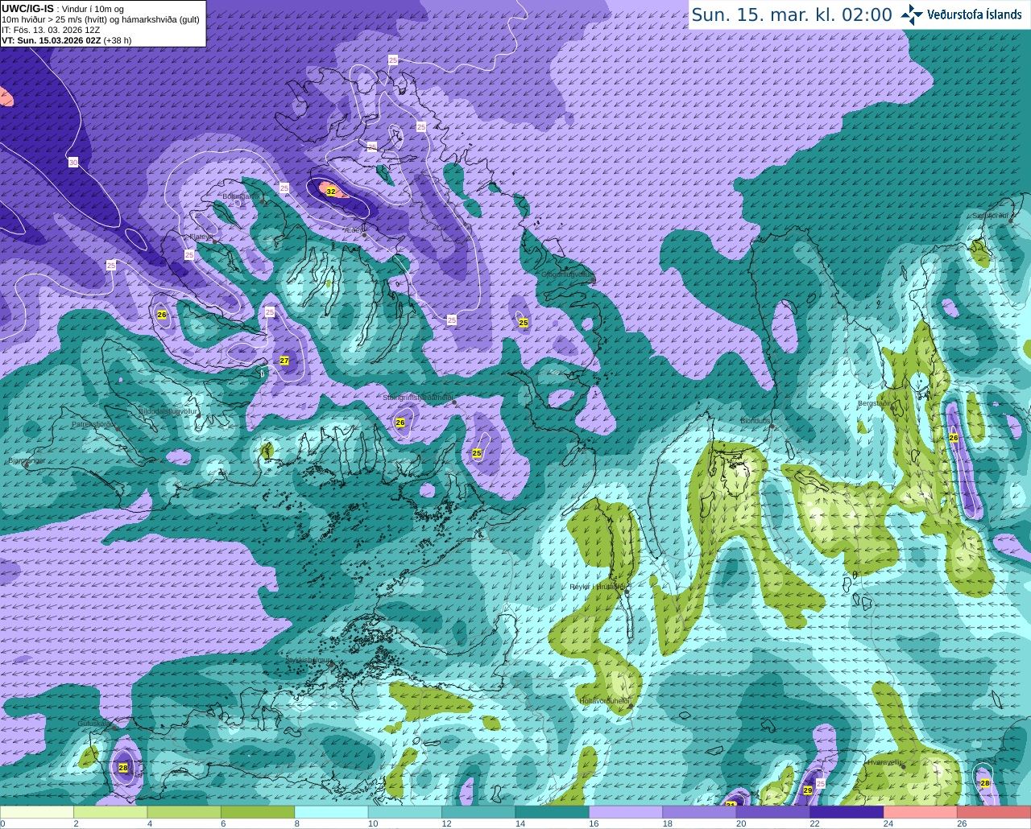The width and height of the screenshot is (1031, 829).
Task: Click the Steingrímsfjarðarheiði station label
Action: coord(417,398)
